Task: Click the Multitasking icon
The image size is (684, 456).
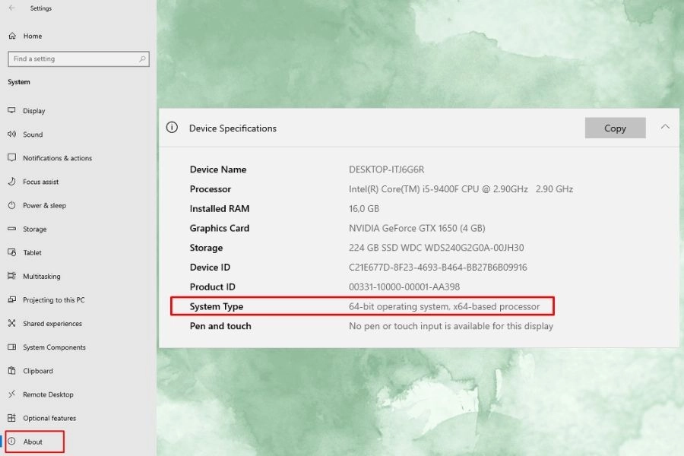Action: coord(11,276)
